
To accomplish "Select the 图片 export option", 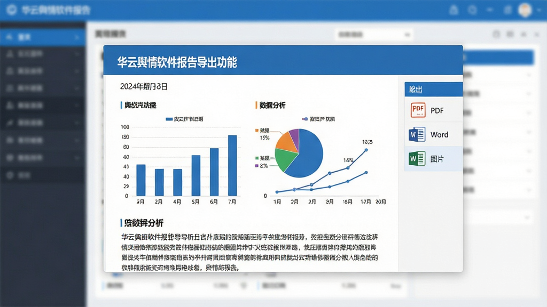I will pyautogui.click(x=434, y=159).
